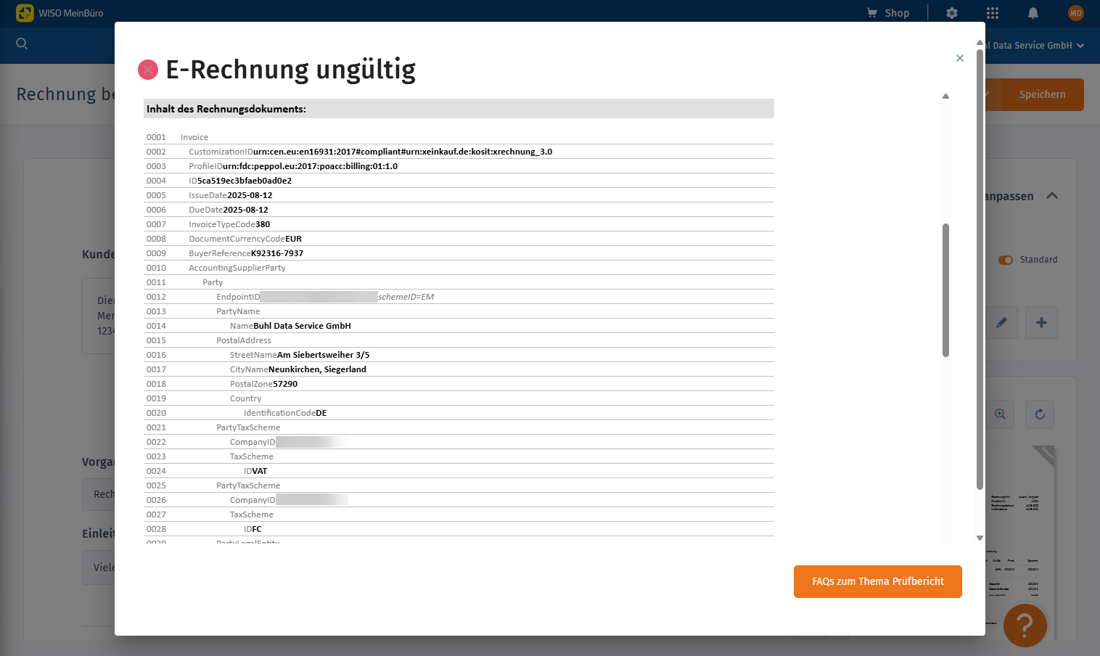Close the E-Rechnung ungültig dialog
This screenshot has width=1100, height=656.
pos(960,58)
